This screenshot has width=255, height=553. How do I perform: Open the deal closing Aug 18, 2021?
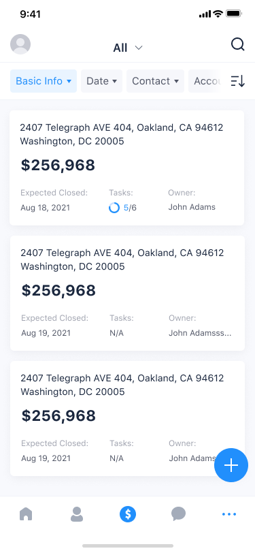point(126,168)
